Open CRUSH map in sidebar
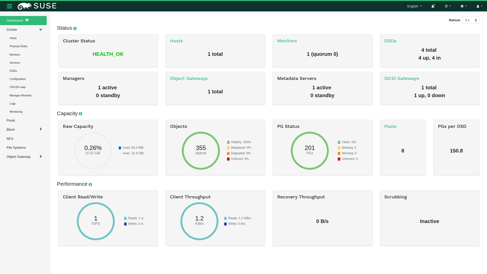 coord(18,87)
